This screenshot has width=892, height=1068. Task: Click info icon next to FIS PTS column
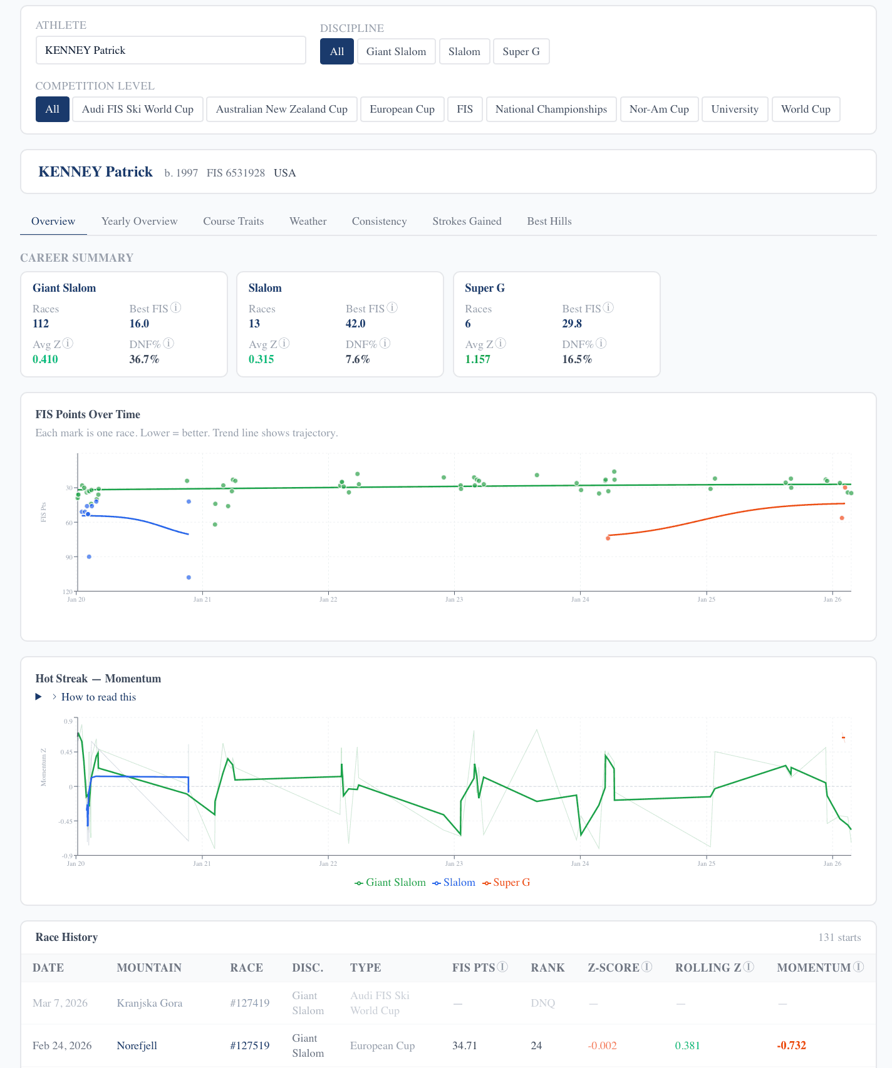pos(502,967)
